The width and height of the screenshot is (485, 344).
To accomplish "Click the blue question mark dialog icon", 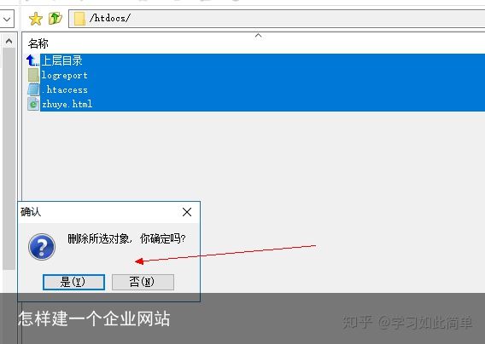I will [42, 247].
